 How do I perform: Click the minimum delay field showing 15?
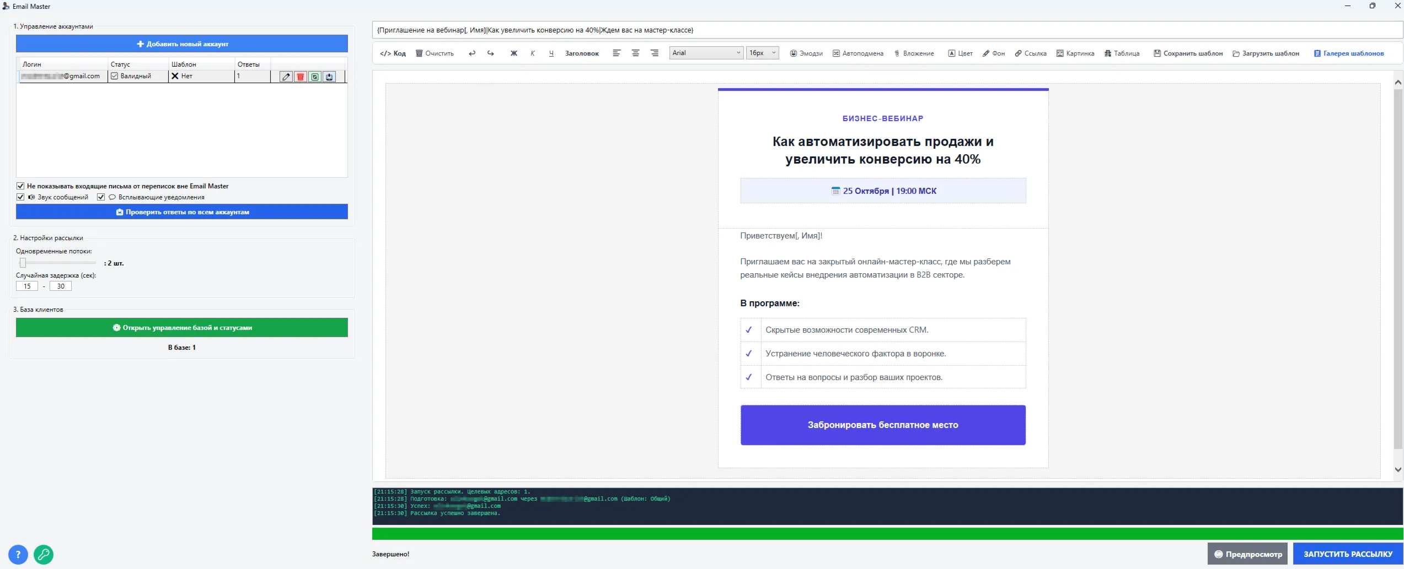(x=27, y=286)
